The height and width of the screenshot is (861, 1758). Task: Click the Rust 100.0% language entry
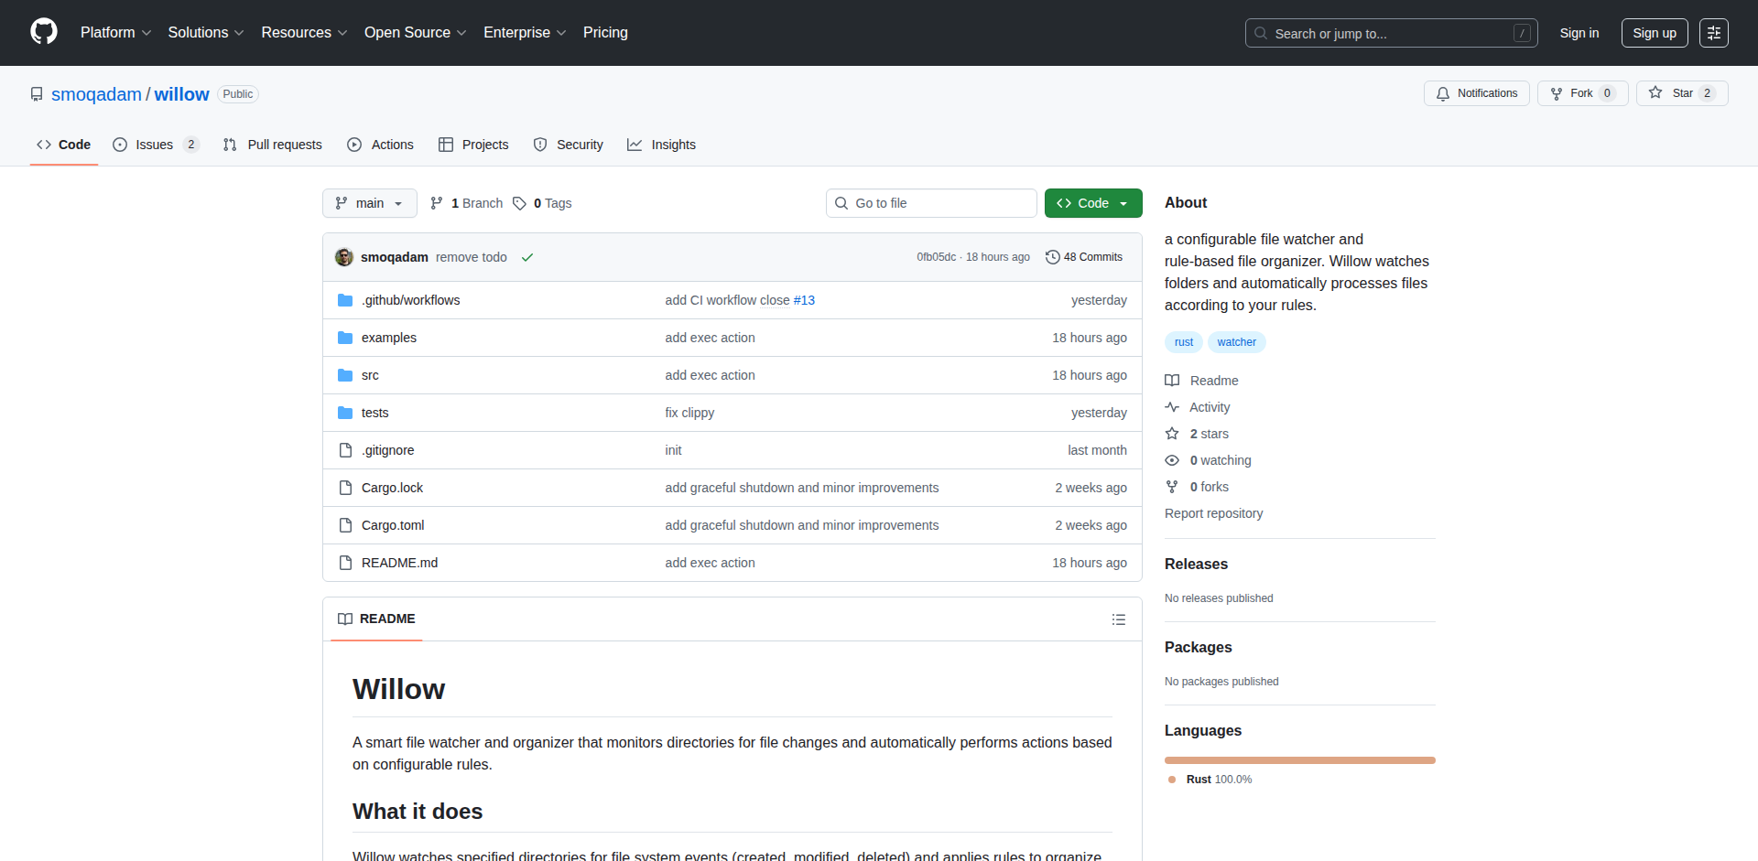[1210, 780]
